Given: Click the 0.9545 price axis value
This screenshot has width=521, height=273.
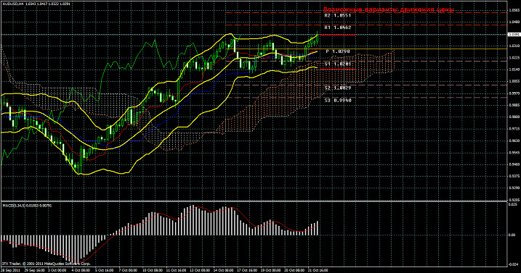Looking at the screenshot, I should (514, 152).
